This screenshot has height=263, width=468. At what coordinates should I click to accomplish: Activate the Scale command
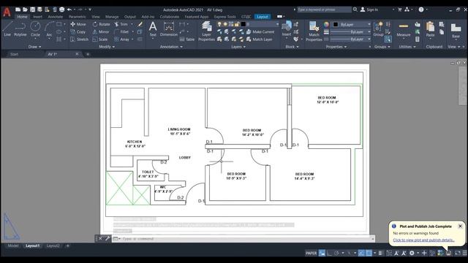pos(100,39)
